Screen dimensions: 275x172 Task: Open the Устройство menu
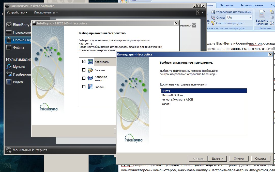[17, 12]
